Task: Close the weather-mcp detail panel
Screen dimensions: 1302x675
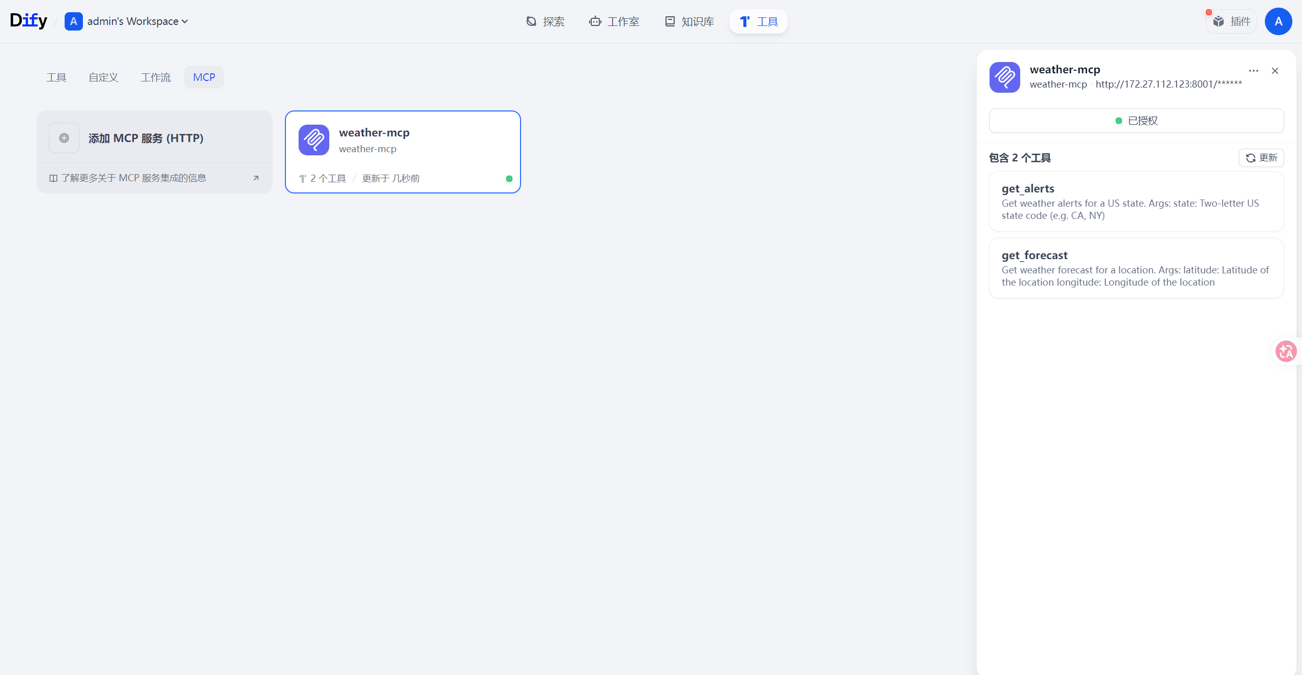Action: click(x=1275, y=71)
